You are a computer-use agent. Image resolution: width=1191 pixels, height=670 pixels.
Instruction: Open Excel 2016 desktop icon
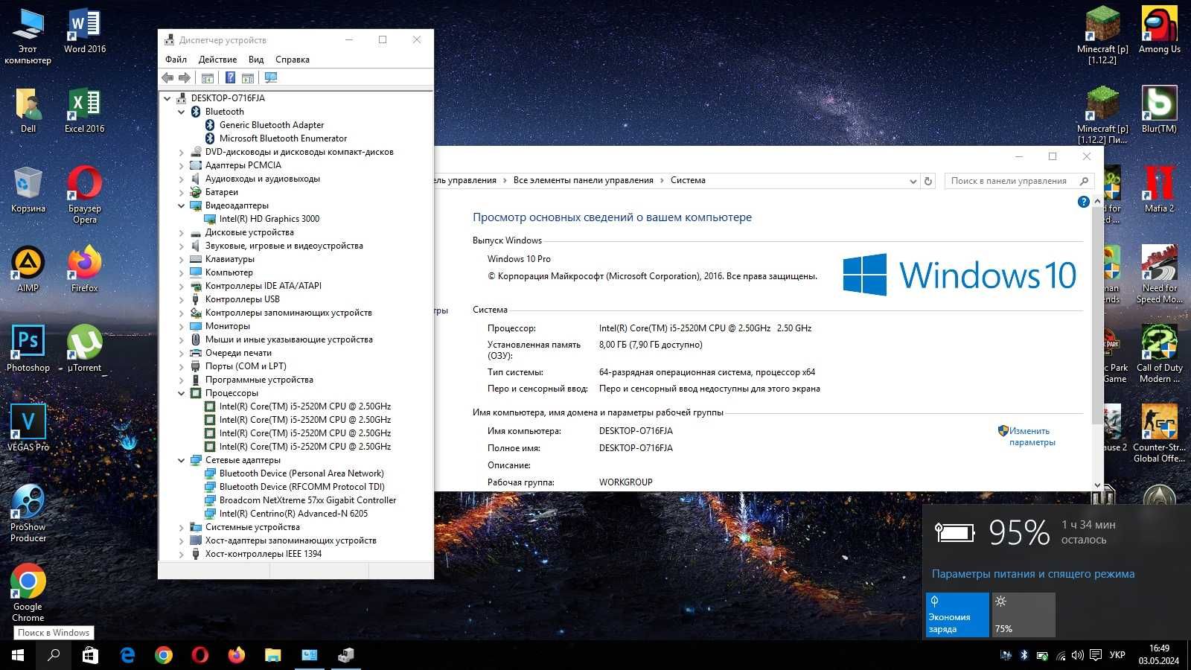coord(85,110)
